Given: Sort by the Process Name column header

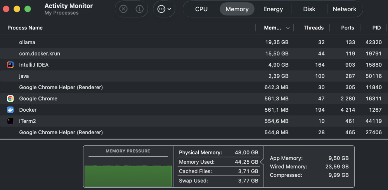Looking at the screenshot, I should point(25,28).
